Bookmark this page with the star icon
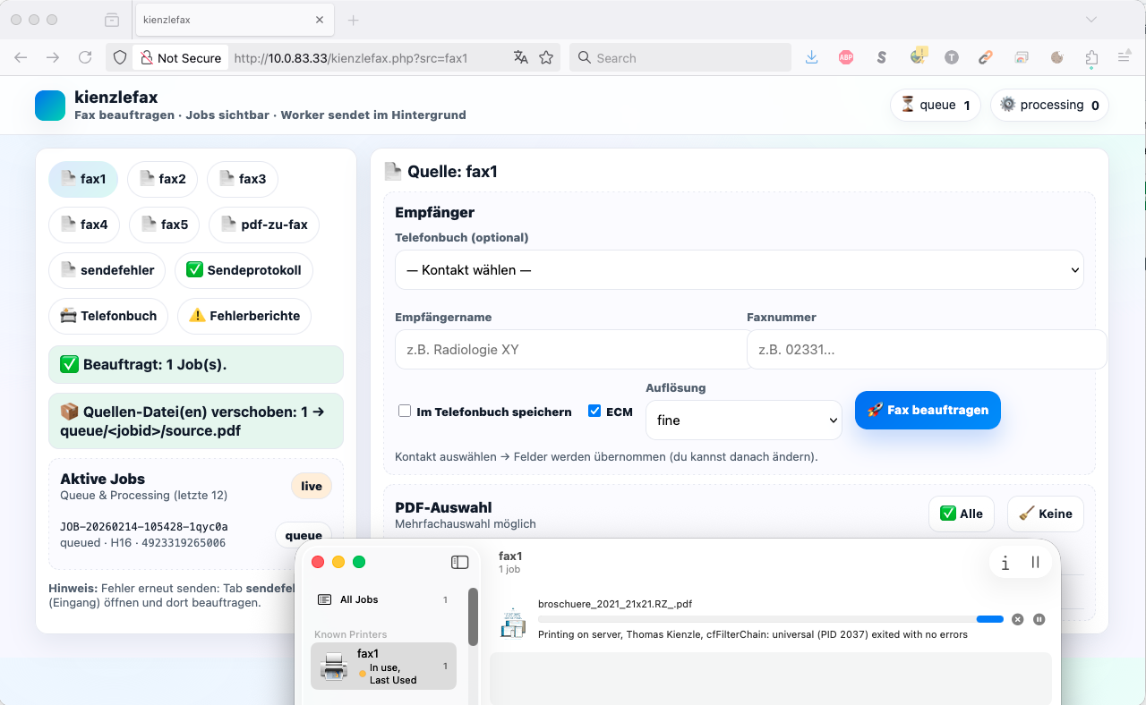The image size is (1146, 705). (546, 57)
